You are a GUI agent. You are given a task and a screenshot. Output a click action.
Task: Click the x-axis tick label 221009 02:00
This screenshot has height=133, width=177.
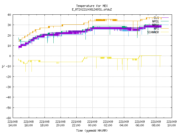coord(108,124)
